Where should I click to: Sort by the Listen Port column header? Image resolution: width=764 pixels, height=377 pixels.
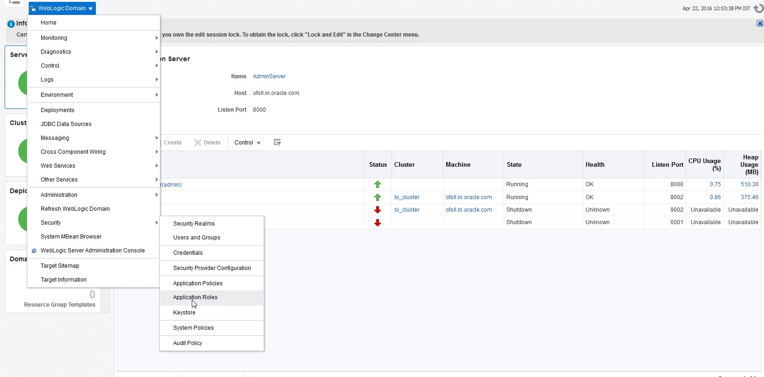click(665, 165)
